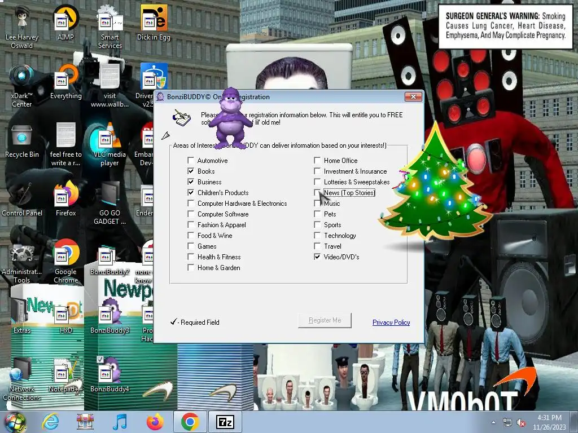Screen dimensions: 578x433
Task: Show hidden system tray icons
Action: pyautogui.click(x=493, y=423)
